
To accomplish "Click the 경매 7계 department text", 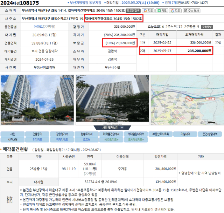I will click(170, 3).
